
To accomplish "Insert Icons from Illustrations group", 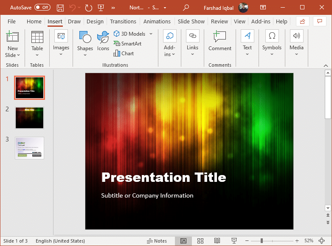I will point(103,41).
